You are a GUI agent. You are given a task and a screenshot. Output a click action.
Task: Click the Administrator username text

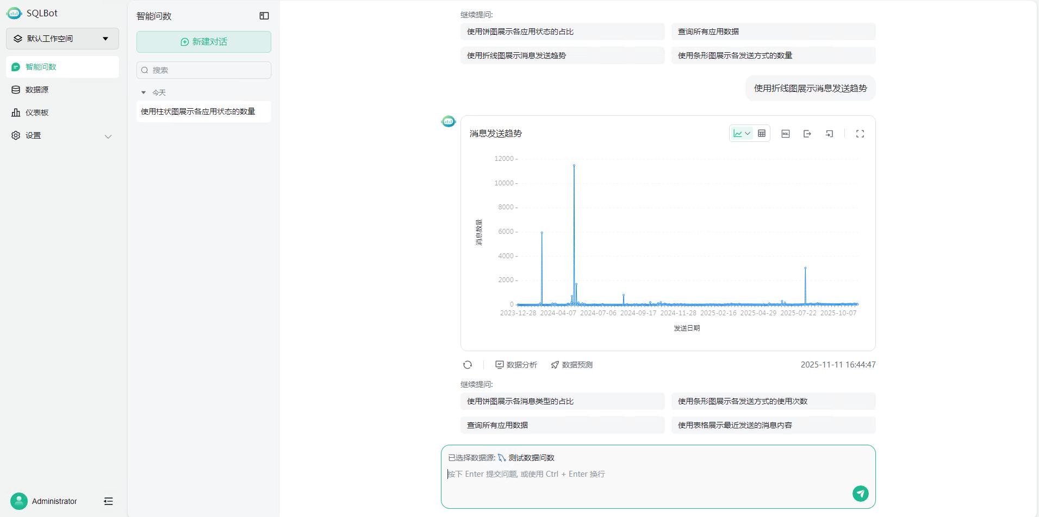point(54,501)
